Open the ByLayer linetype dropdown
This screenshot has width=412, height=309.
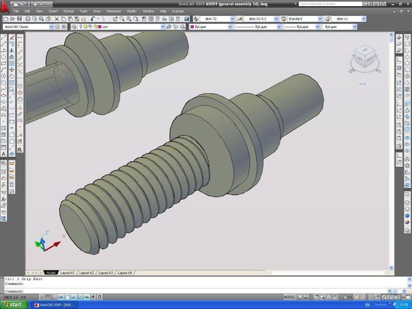tap(278, 27)
